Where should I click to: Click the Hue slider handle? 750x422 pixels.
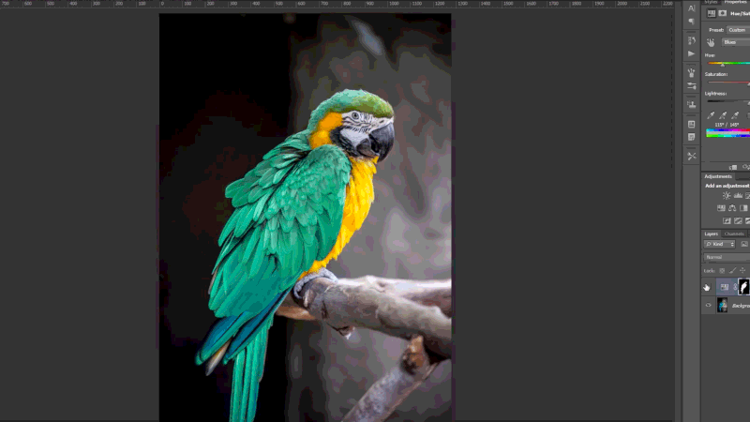pos(722,64)
